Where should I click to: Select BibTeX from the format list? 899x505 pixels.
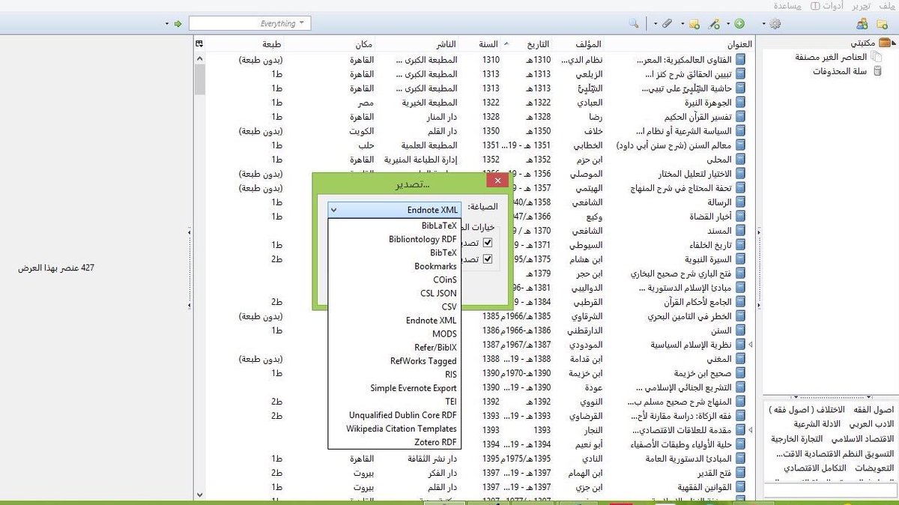pyautogui.click(x=443, y=252)
